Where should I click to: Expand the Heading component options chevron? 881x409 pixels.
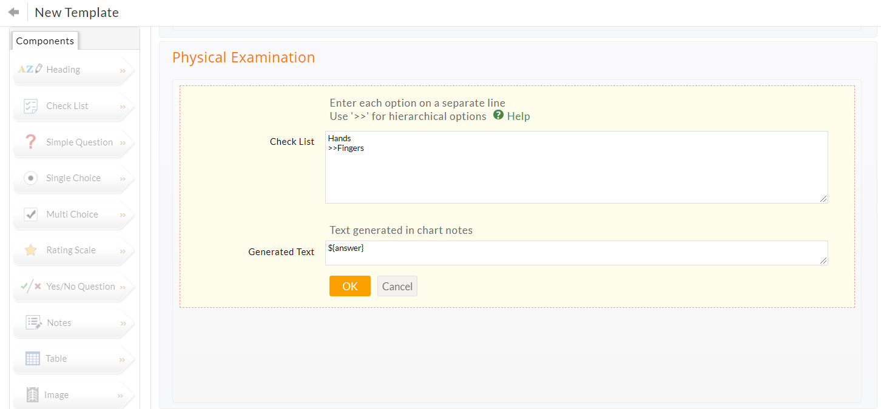[124, 70]
